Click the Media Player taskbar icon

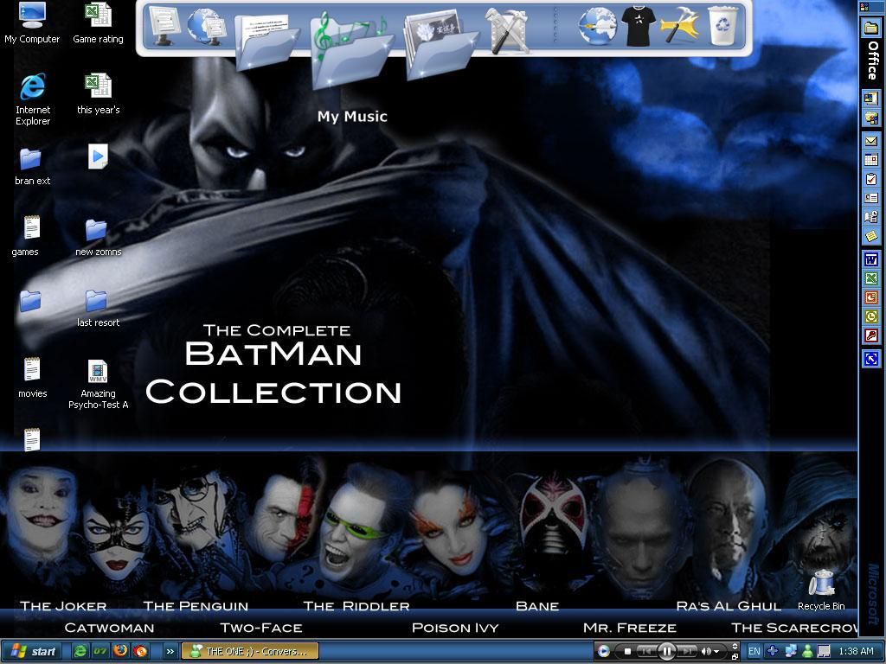603,651
